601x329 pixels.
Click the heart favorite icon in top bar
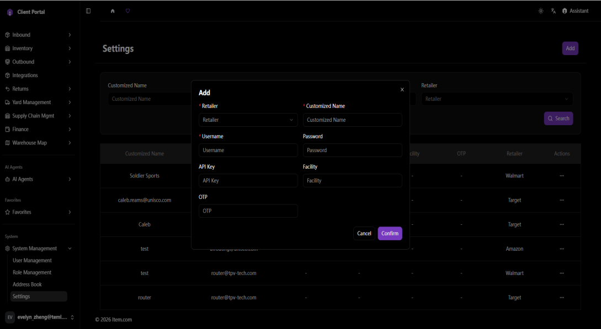(x=127, y=11)
